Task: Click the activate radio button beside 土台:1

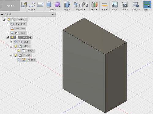Action: tap(31, 37)
